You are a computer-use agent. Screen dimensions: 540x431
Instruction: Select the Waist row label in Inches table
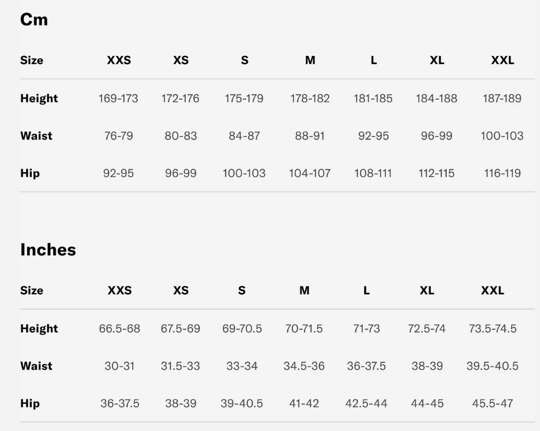(36, 366)
